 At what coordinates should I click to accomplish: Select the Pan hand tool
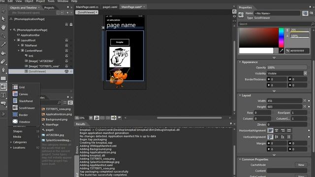(3, 27)
